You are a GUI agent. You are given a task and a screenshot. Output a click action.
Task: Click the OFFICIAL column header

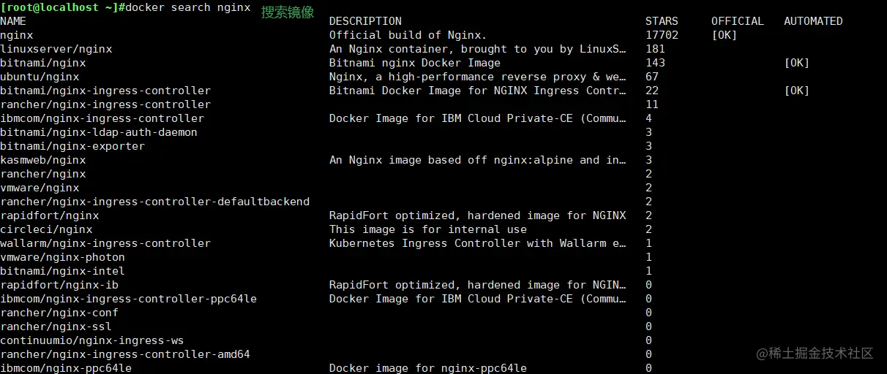click(737, 21)
